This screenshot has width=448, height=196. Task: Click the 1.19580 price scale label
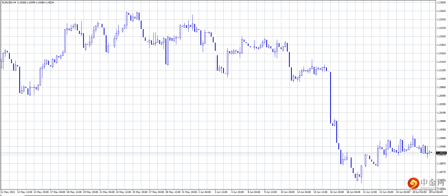point(442,138)
